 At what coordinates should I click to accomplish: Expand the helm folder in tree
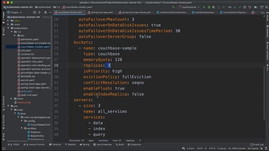click(x=12, y=99)
